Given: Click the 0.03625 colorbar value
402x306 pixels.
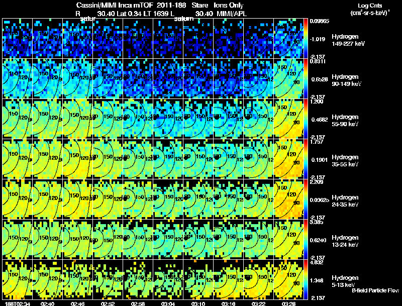Looking at the screenshot, I should [320, 200].
